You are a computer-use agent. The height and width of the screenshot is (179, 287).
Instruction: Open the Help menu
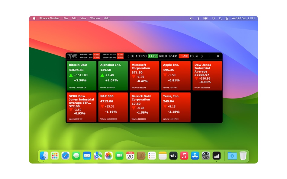pos(107,18)
